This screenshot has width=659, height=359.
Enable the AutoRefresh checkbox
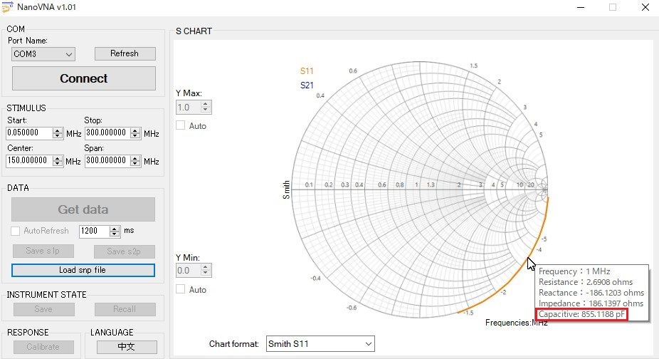(16, 231)
